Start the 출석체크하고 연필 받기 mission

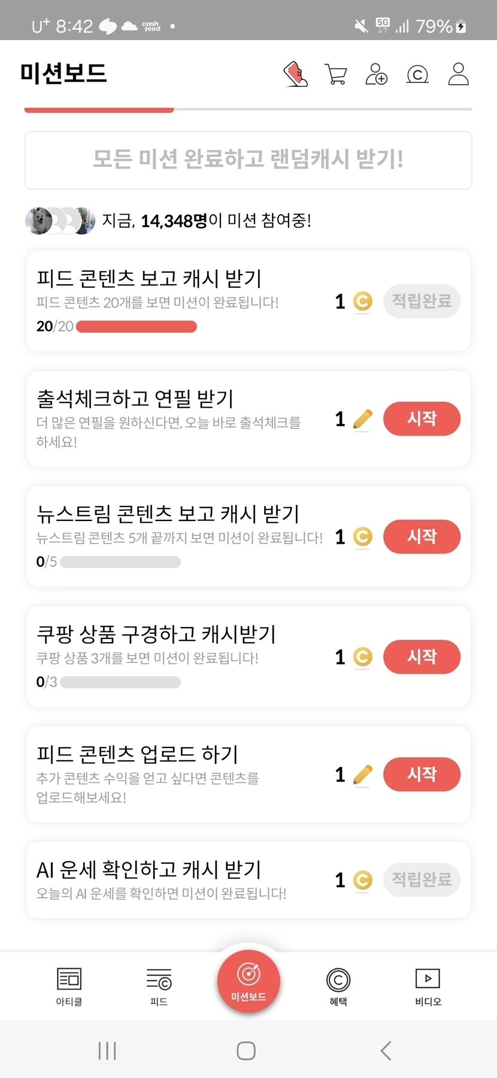[x=422, y=418]
